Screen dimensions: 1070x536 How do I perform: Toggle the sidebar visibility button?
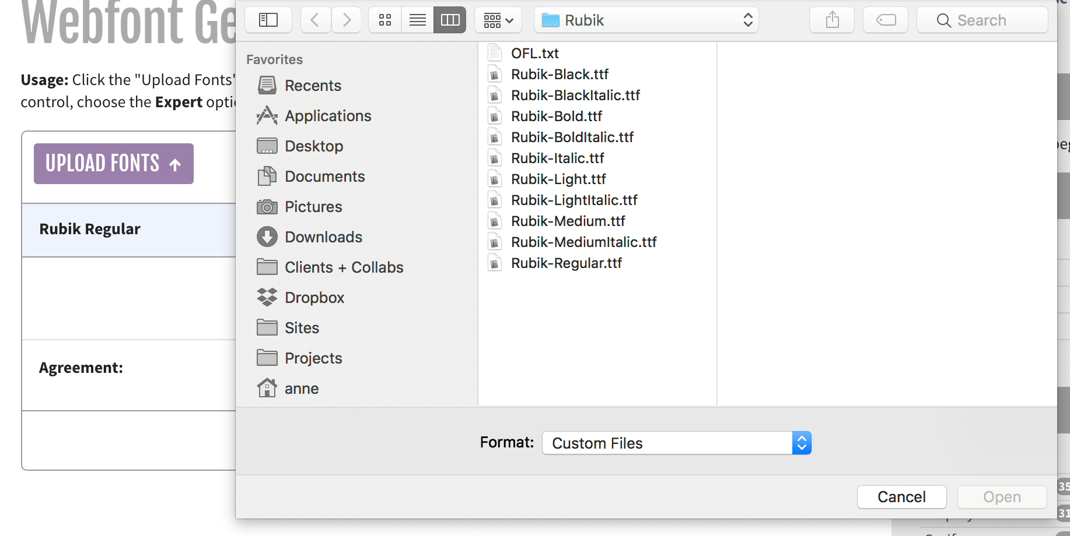pyautogui.click(x=268, y=20)
